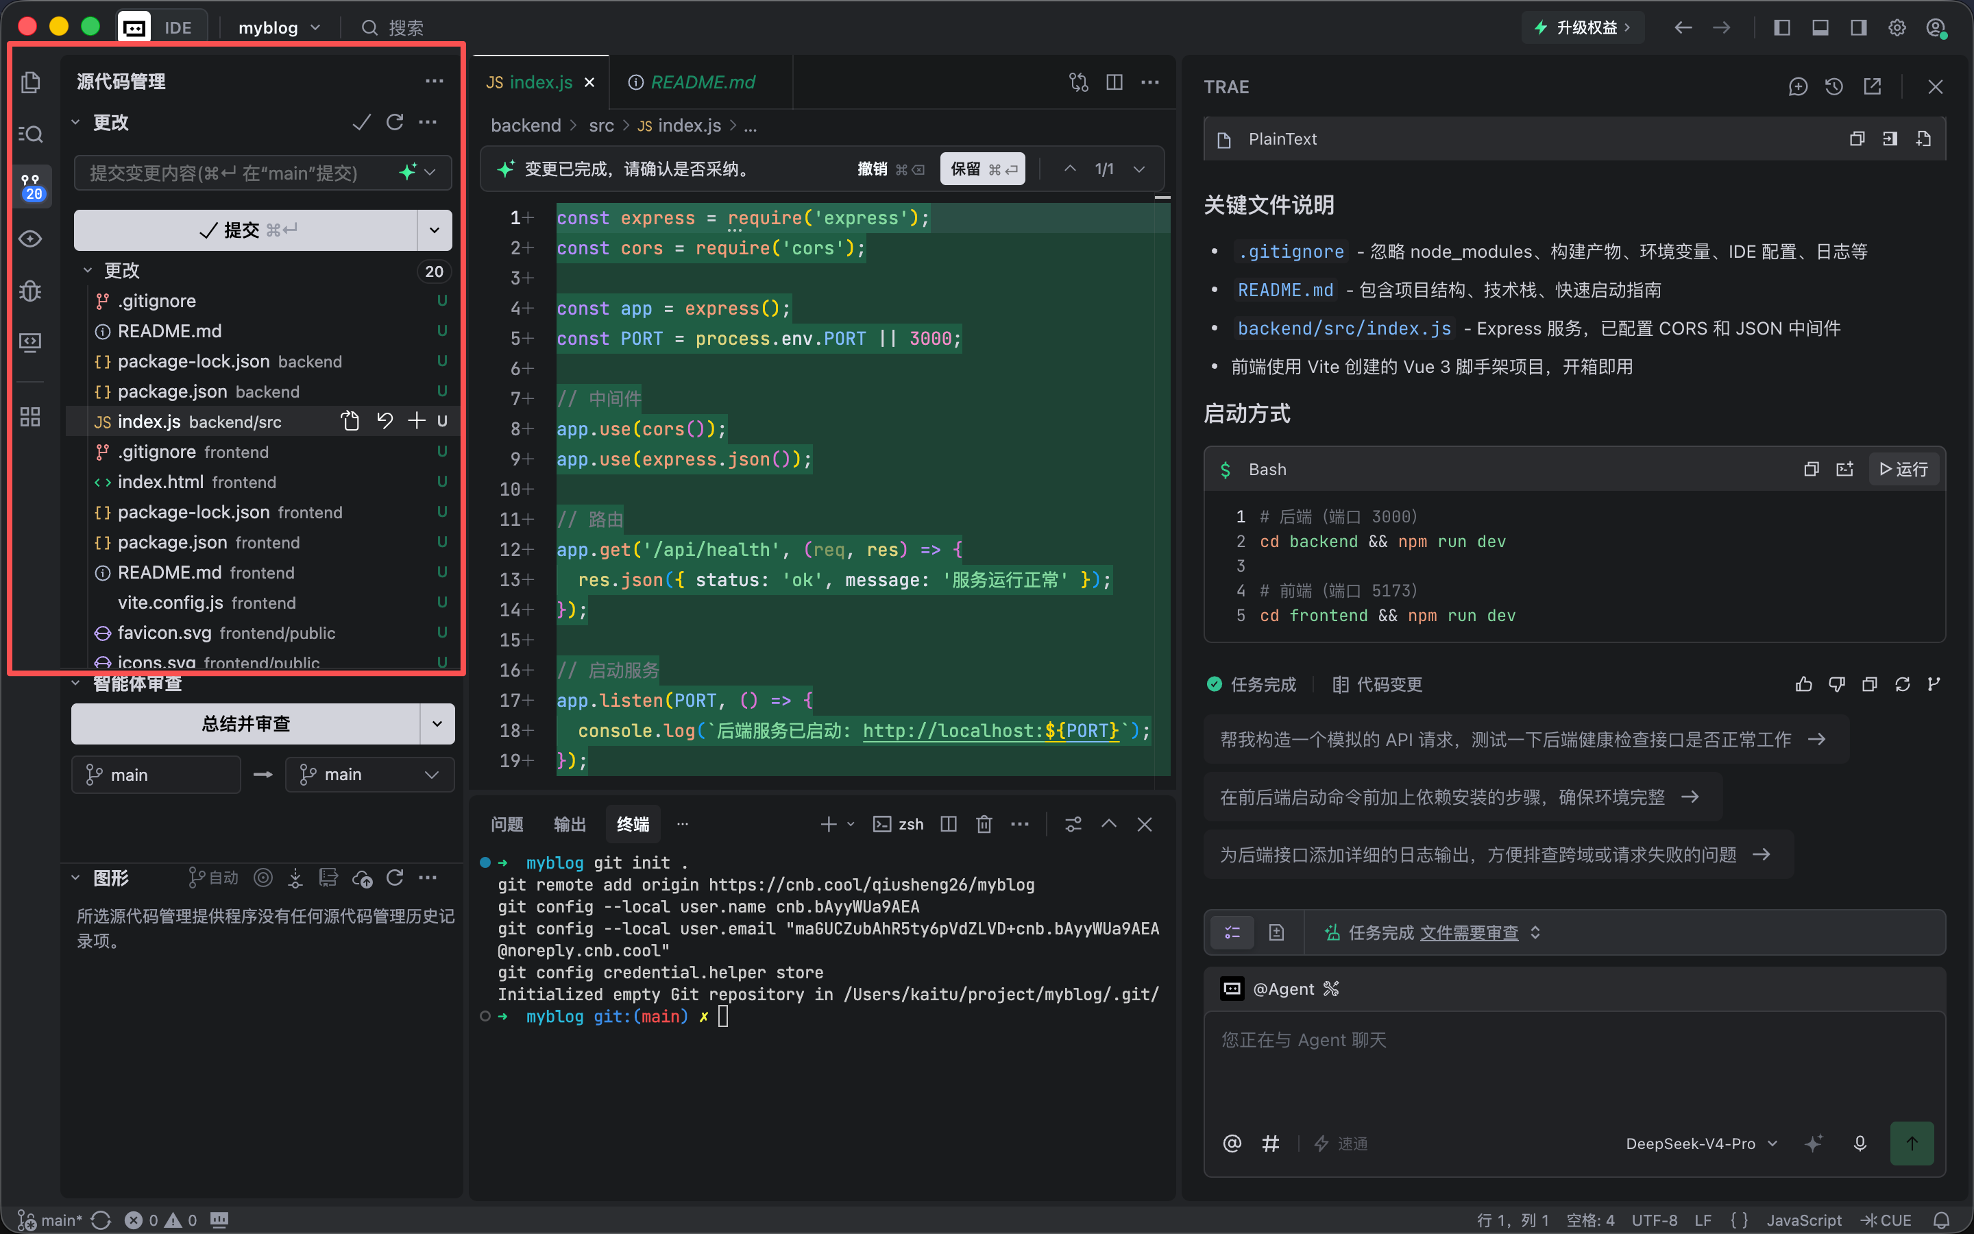Copy the PlainText code block
This screenshot has width=1974, height=1234.
[x=1857, y=138]
